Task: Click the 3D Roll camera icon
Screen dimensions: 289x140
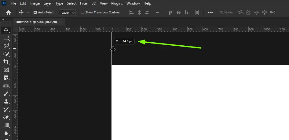Action: 249,12
